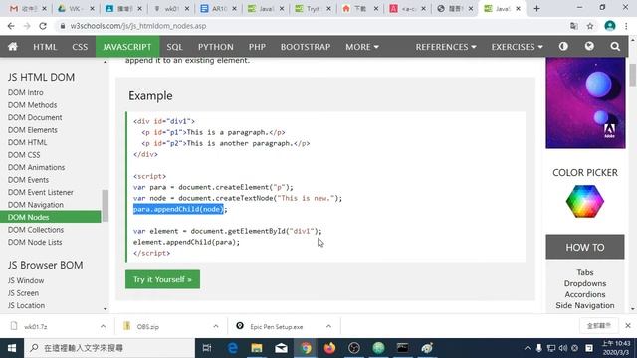Close the downloads bar

[628, 325]
